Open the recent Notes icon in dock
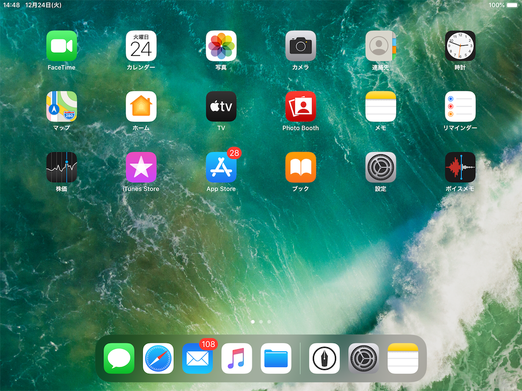Image resolution: width=522 pixels, height=391 pixels. 403,358
